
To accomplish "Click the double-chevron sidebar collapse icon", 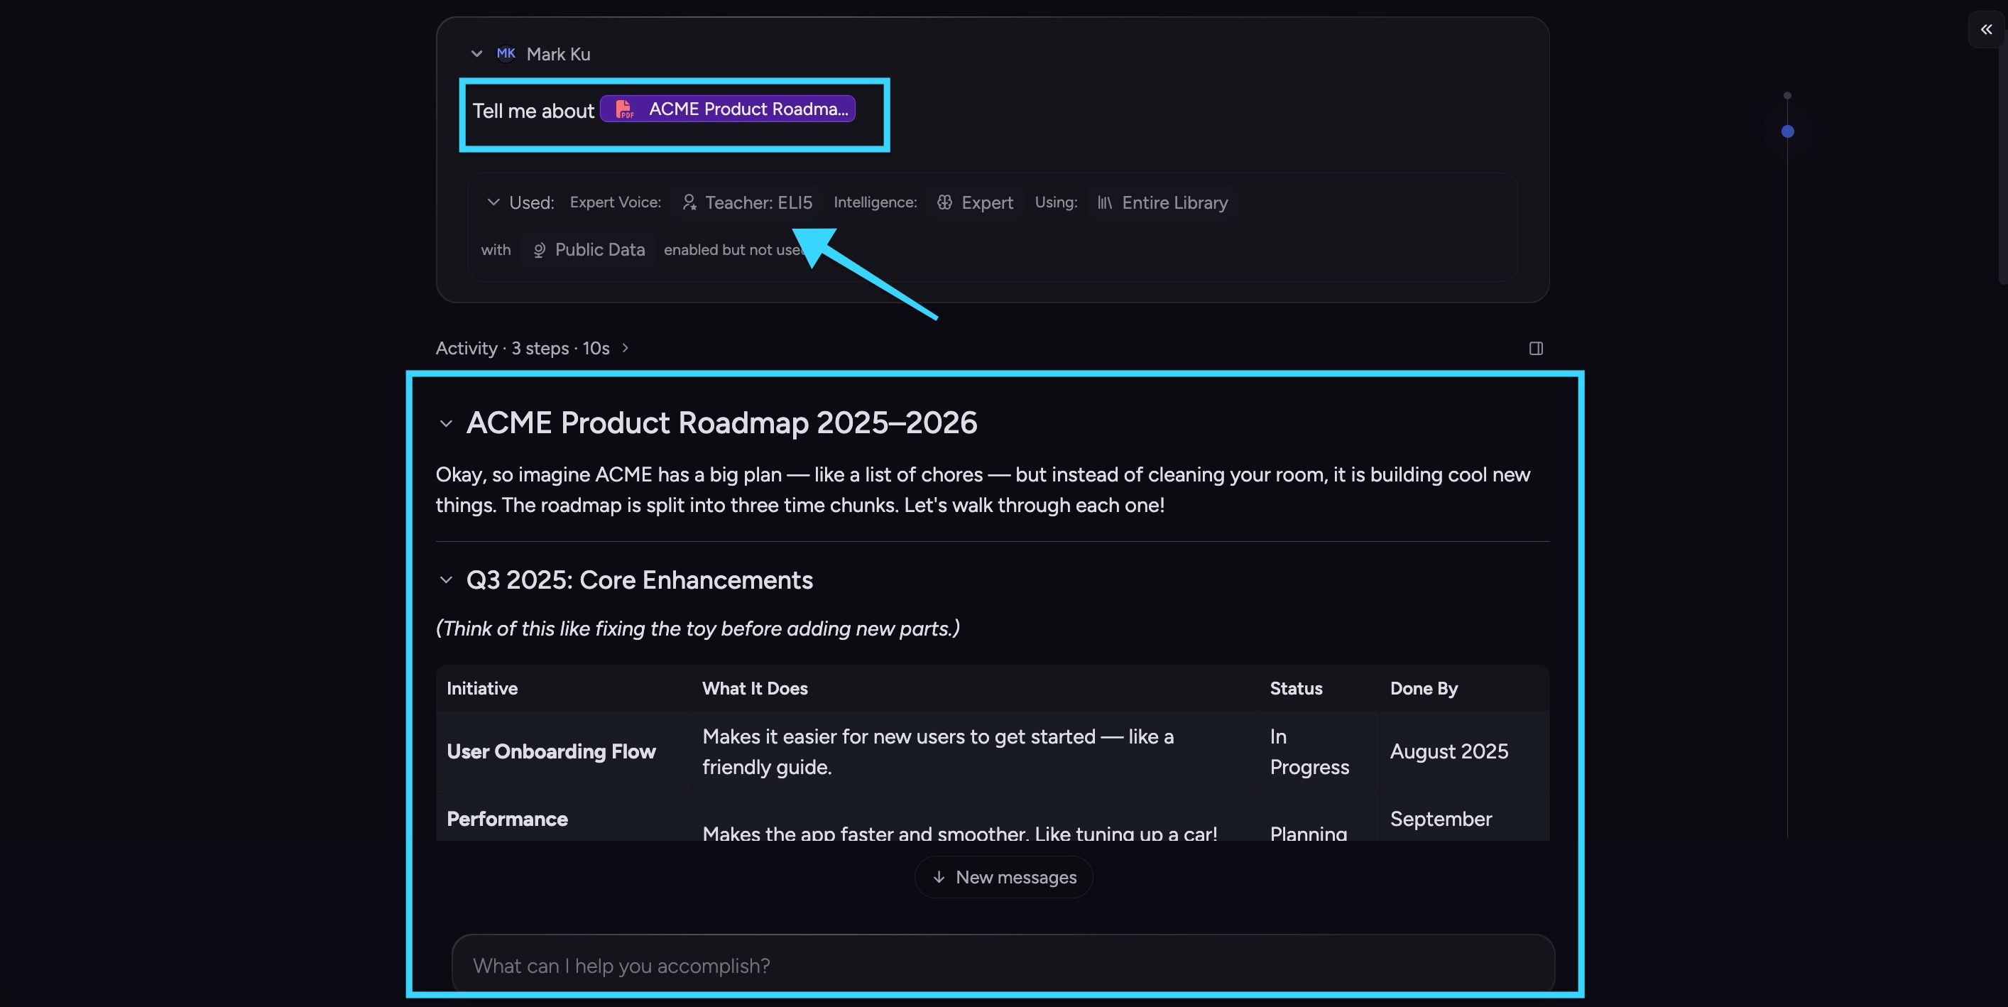I will pyautogui.click(x=1986, y=30).
